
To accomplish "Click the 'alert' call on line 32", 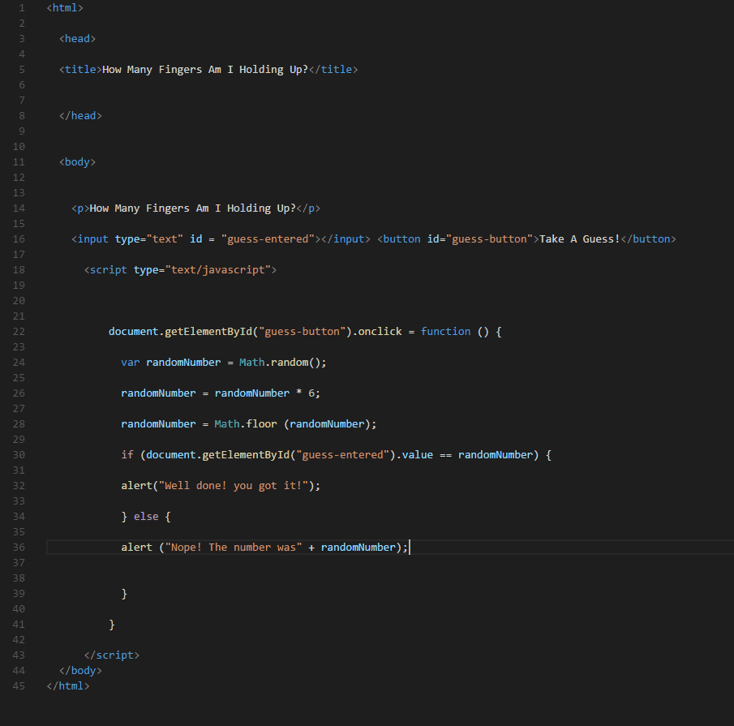I will pyautogui.click(x=136, y=486).
